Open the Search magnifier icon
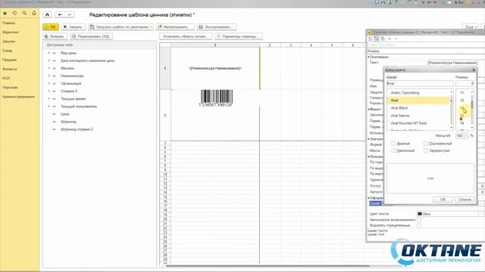This screenshot has height=272, width=485. pos(24,14)
